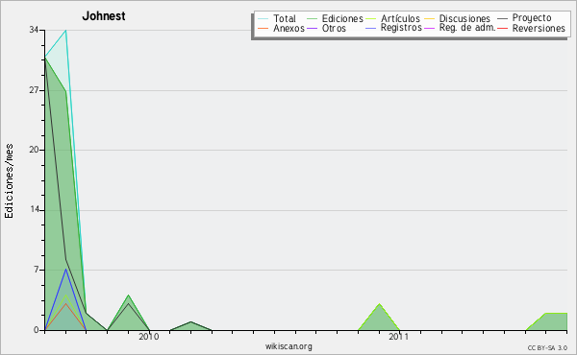Click the "Ediciones" legend label

(342, 18)
